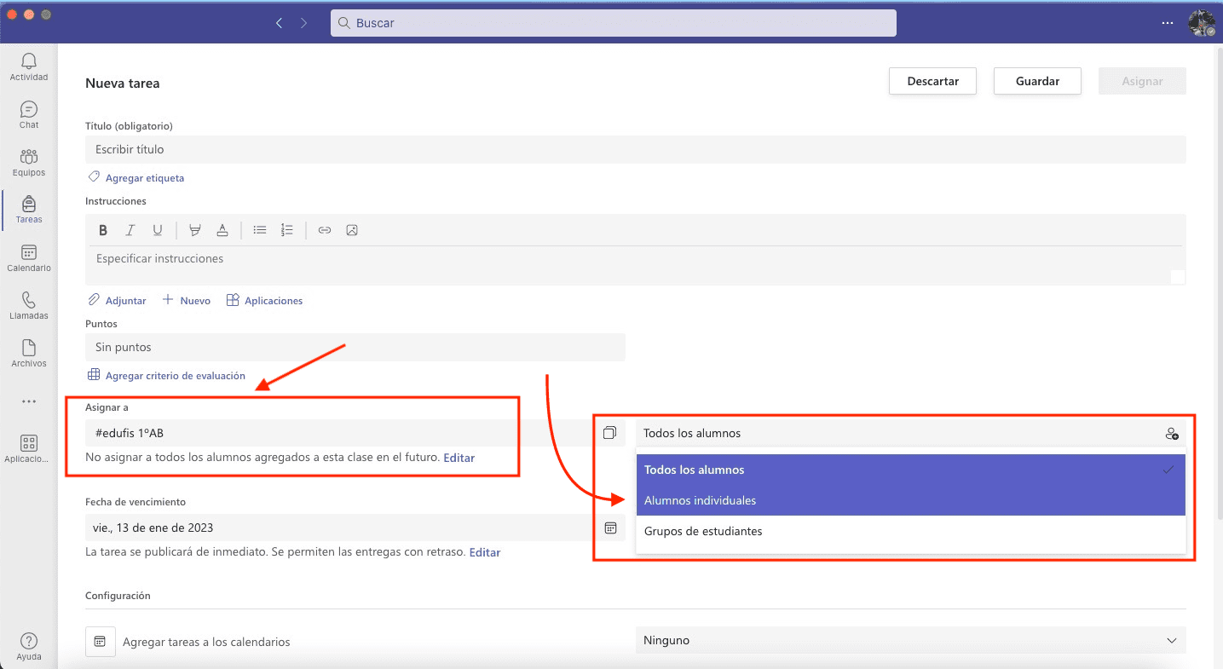This screenshot has height=669, width=1223.
Task: Click the Escribir título input field
Action: click(x=635, y=149)
